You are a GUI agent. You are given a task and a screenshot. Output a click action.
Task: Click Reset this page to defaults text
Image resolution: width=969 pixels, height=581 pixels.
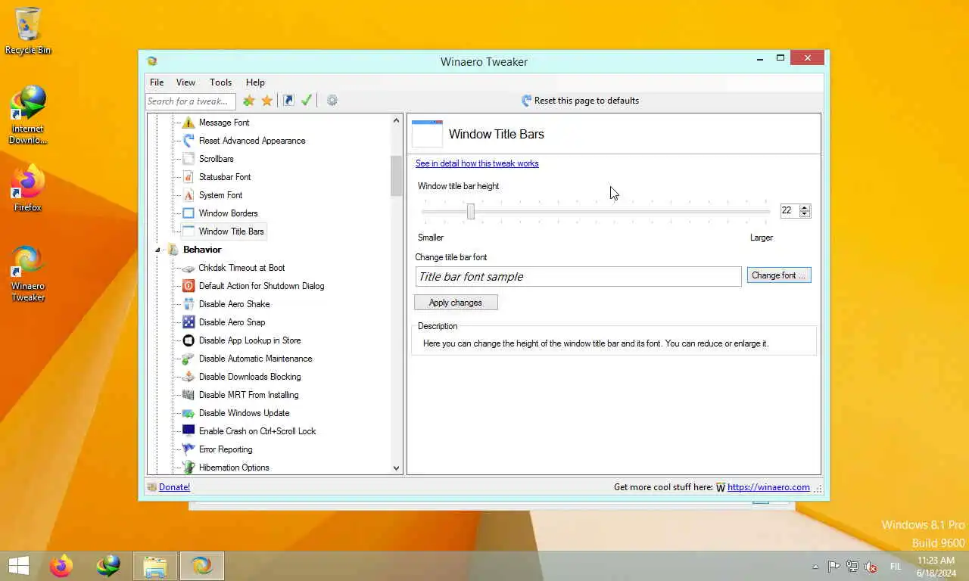point(587,101)
